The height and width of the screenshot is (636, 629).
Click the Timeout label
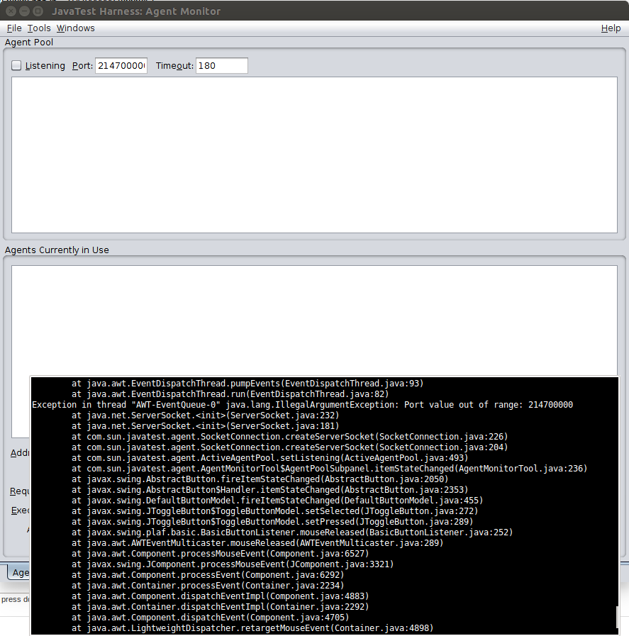[174, 66]
